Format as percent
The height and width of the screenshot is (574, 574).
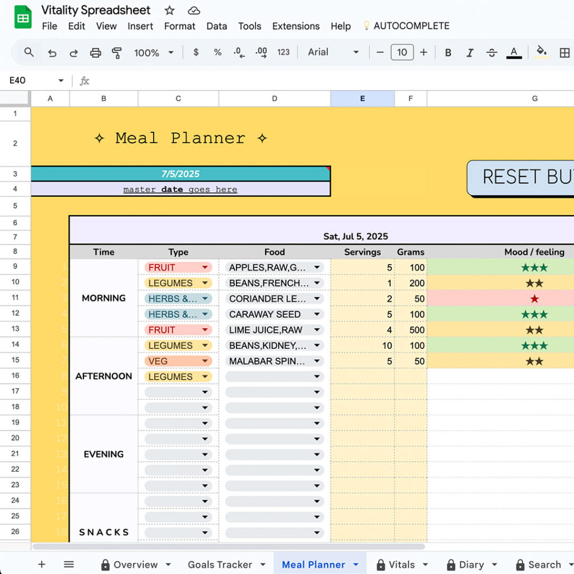(217, 52)
